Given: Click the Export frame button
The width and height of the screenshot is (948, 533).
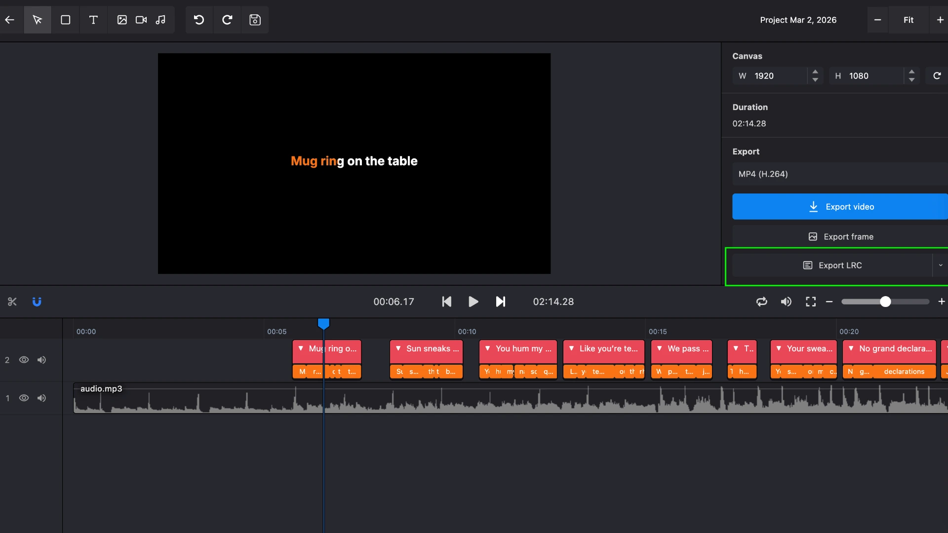Looking at the screenshot, I should click(x=840, y=236).
